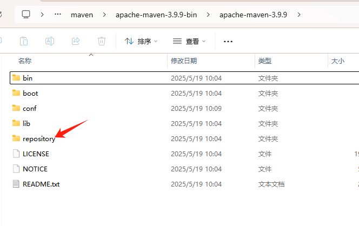Click the repository folder name

[39, 139]
